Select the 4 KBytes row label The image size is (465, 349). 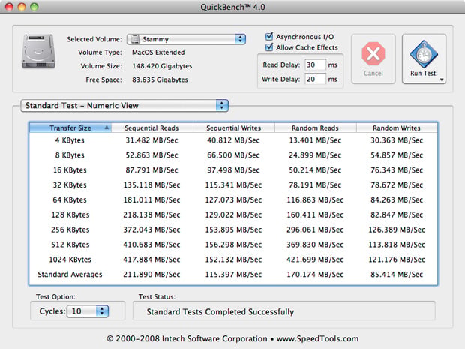click(x=70, y=140)
